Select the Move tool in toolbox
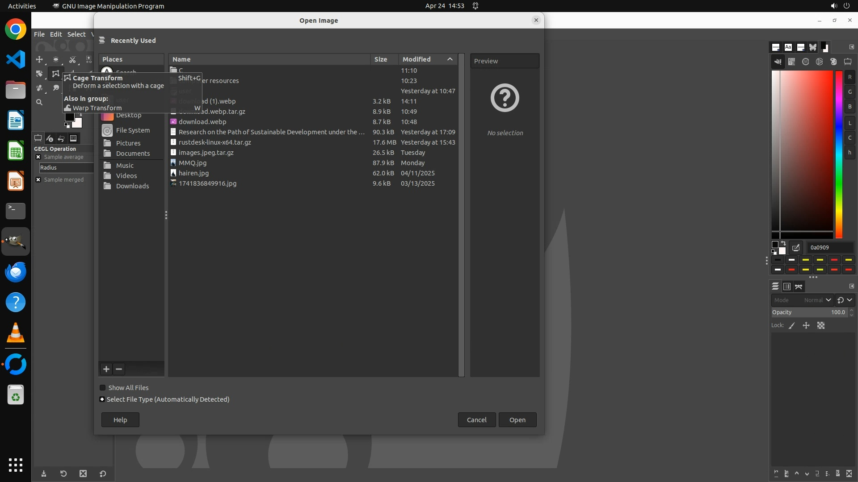The image size is (858, 482). coord(39,59)
